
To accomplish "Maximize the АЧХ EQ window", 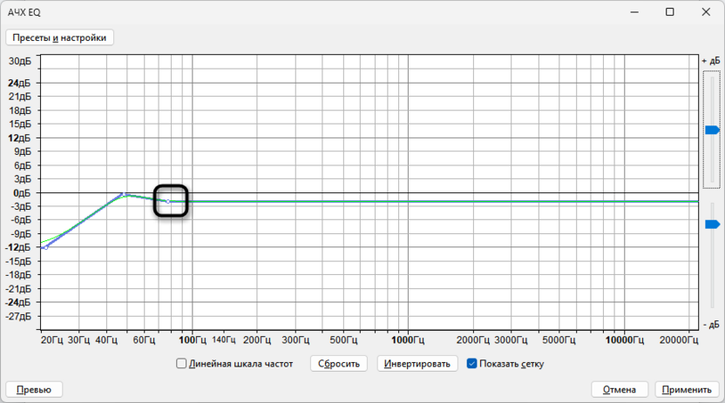I will point(669,12).
